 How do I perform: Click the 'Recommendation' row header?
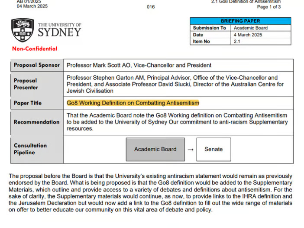37,122
